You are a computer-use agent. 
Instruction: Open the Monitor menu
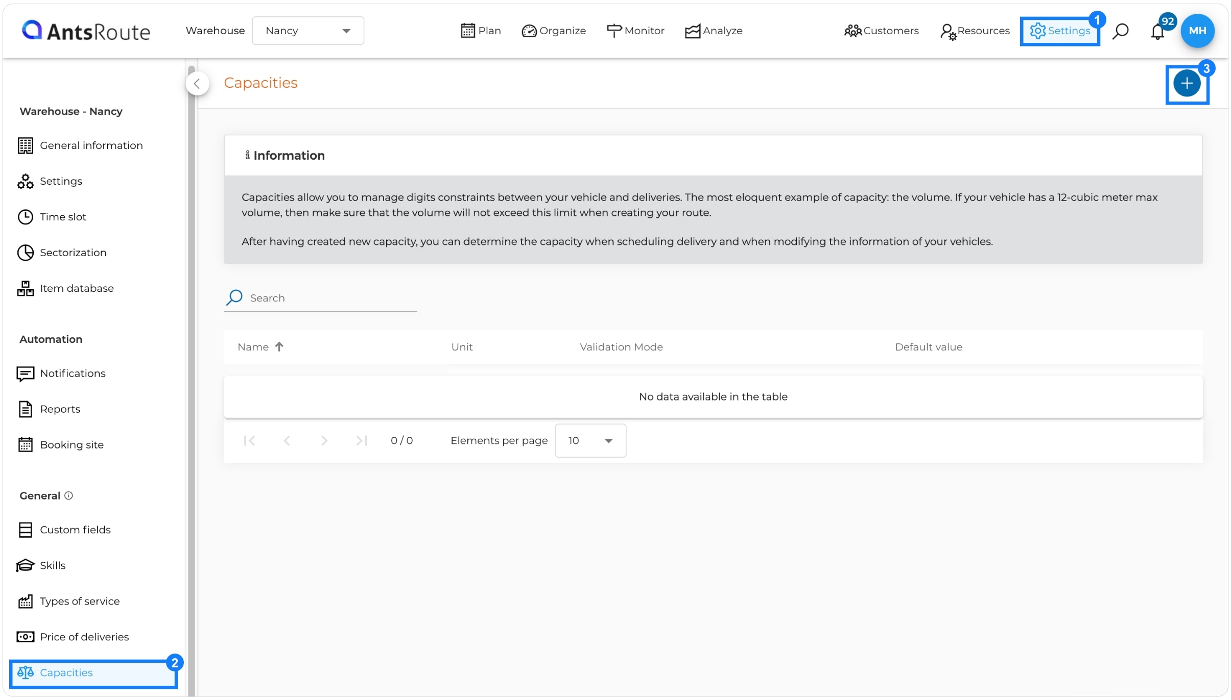(635, 31)
